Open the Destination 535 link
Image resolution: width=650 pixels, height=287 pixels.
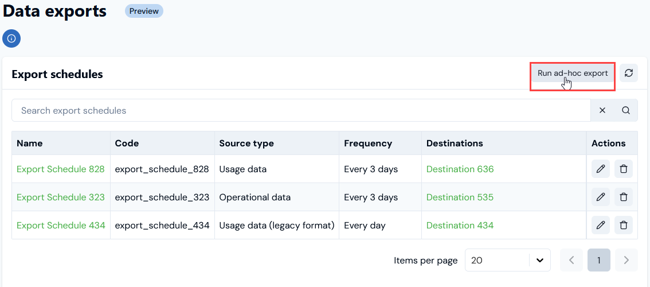pyautogui.click(x=460, y=197)
